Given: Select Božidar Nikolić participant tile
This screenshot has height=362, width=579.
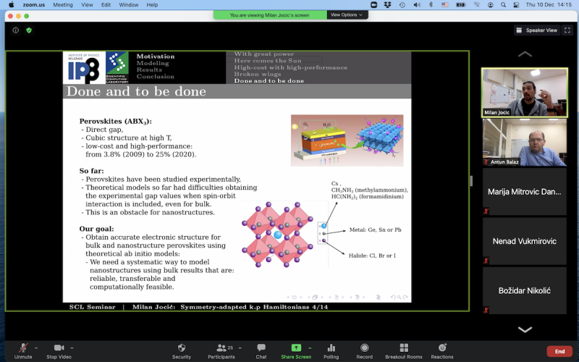Looking at the screenshot, I should coord(524,291).
